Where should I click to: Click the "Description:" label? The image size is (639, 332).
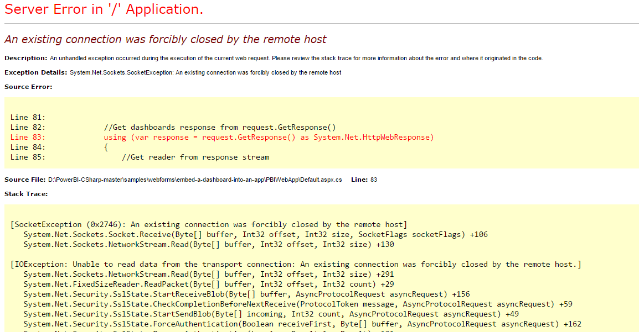(x=25, y=58)
